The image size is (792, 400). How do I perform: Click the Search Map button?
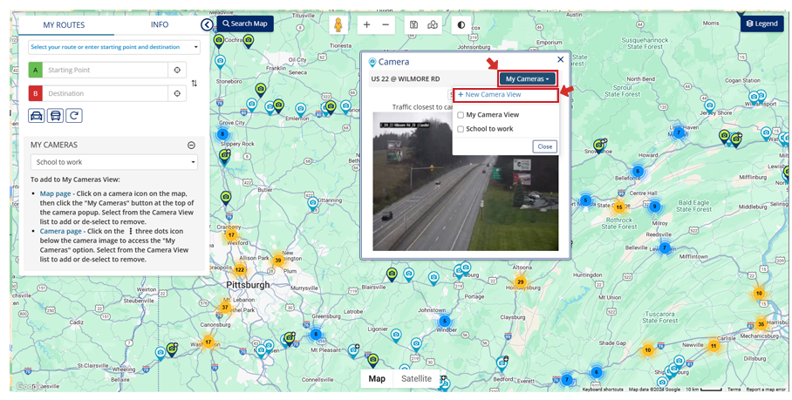[244, 24]
